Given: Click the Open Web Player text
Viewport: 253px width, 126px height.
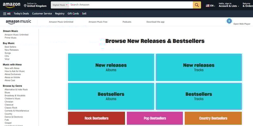Looking at the screenshot, I should [242, 24].
